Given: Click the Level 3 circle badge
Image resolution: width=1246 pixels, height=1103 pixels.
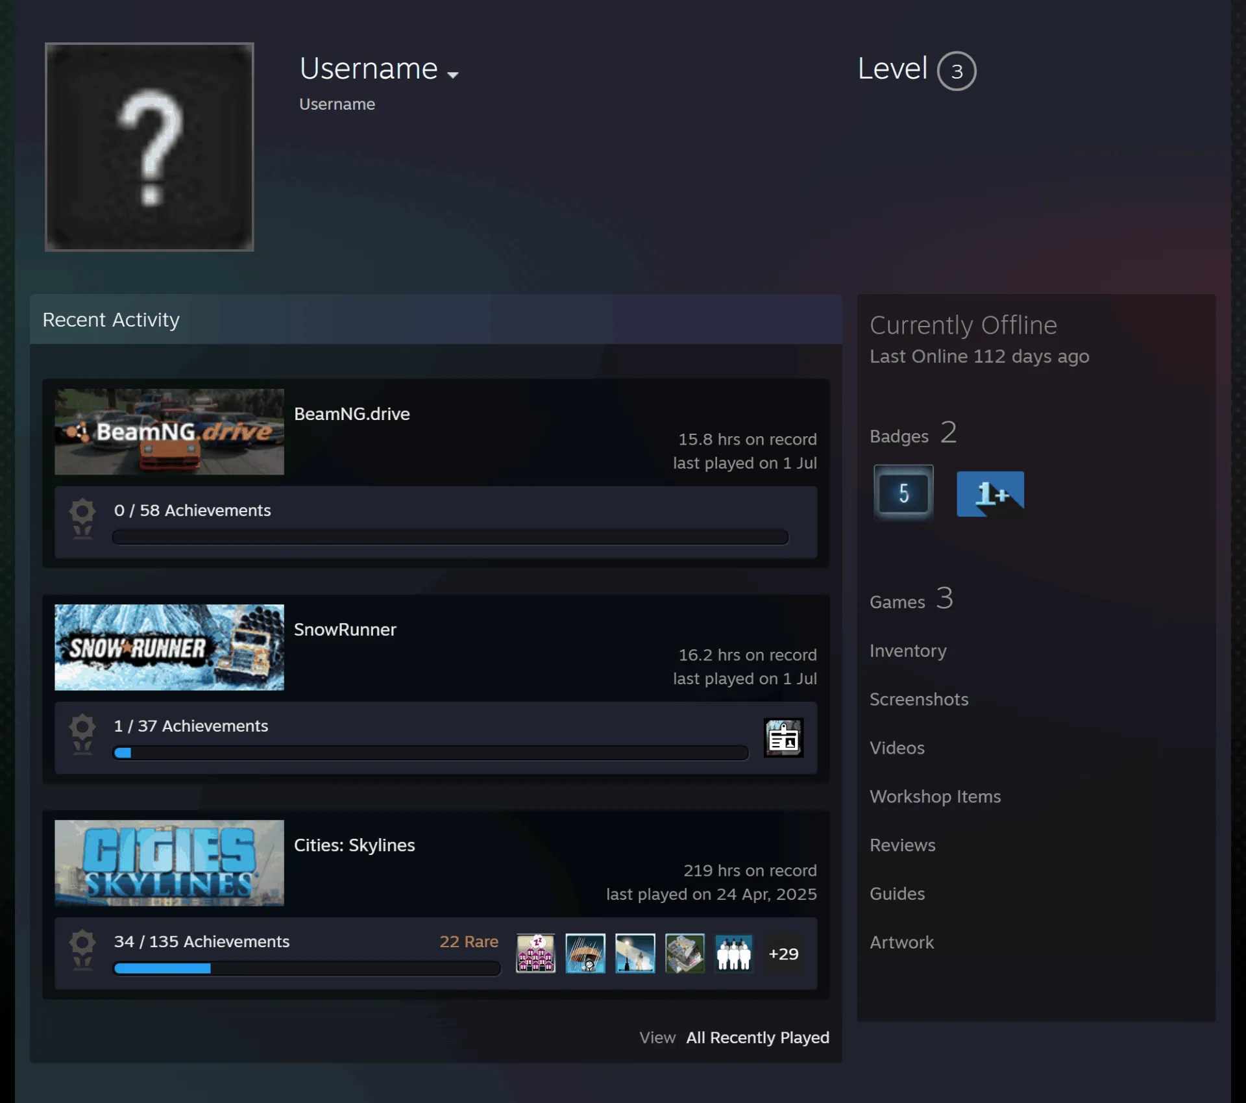Looking at the screenshot, I should 957,71.
